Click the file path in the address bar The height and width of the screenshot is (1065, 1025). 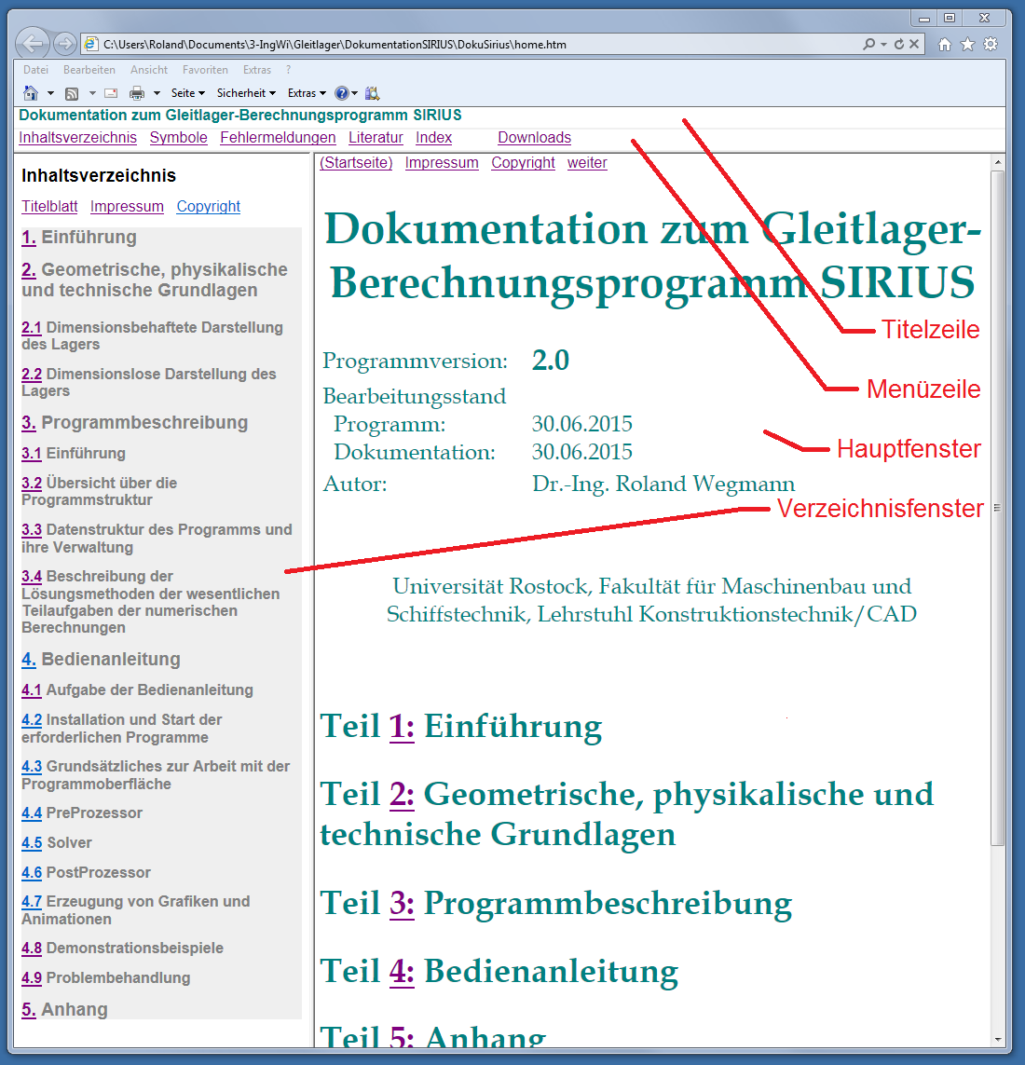[x=335, y=44]
